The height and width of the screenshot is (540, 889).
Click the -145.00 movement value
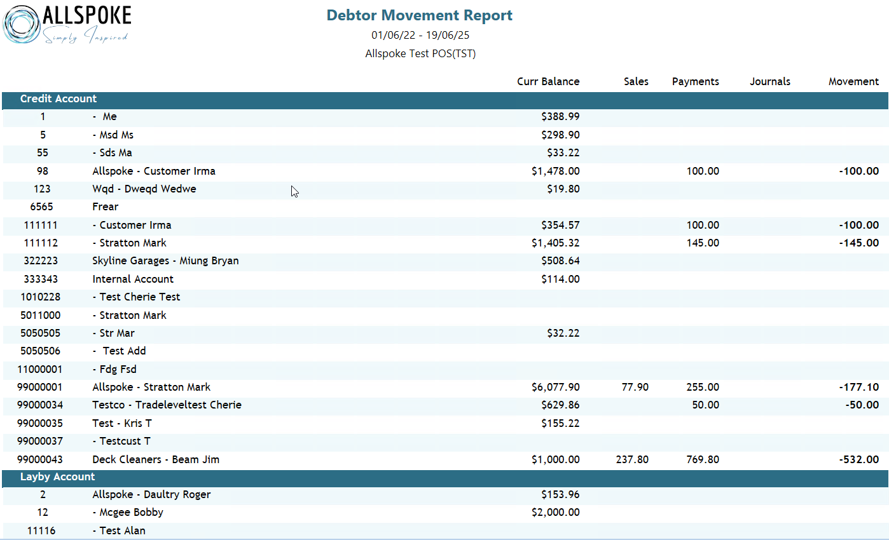click(x=858, y=243)
